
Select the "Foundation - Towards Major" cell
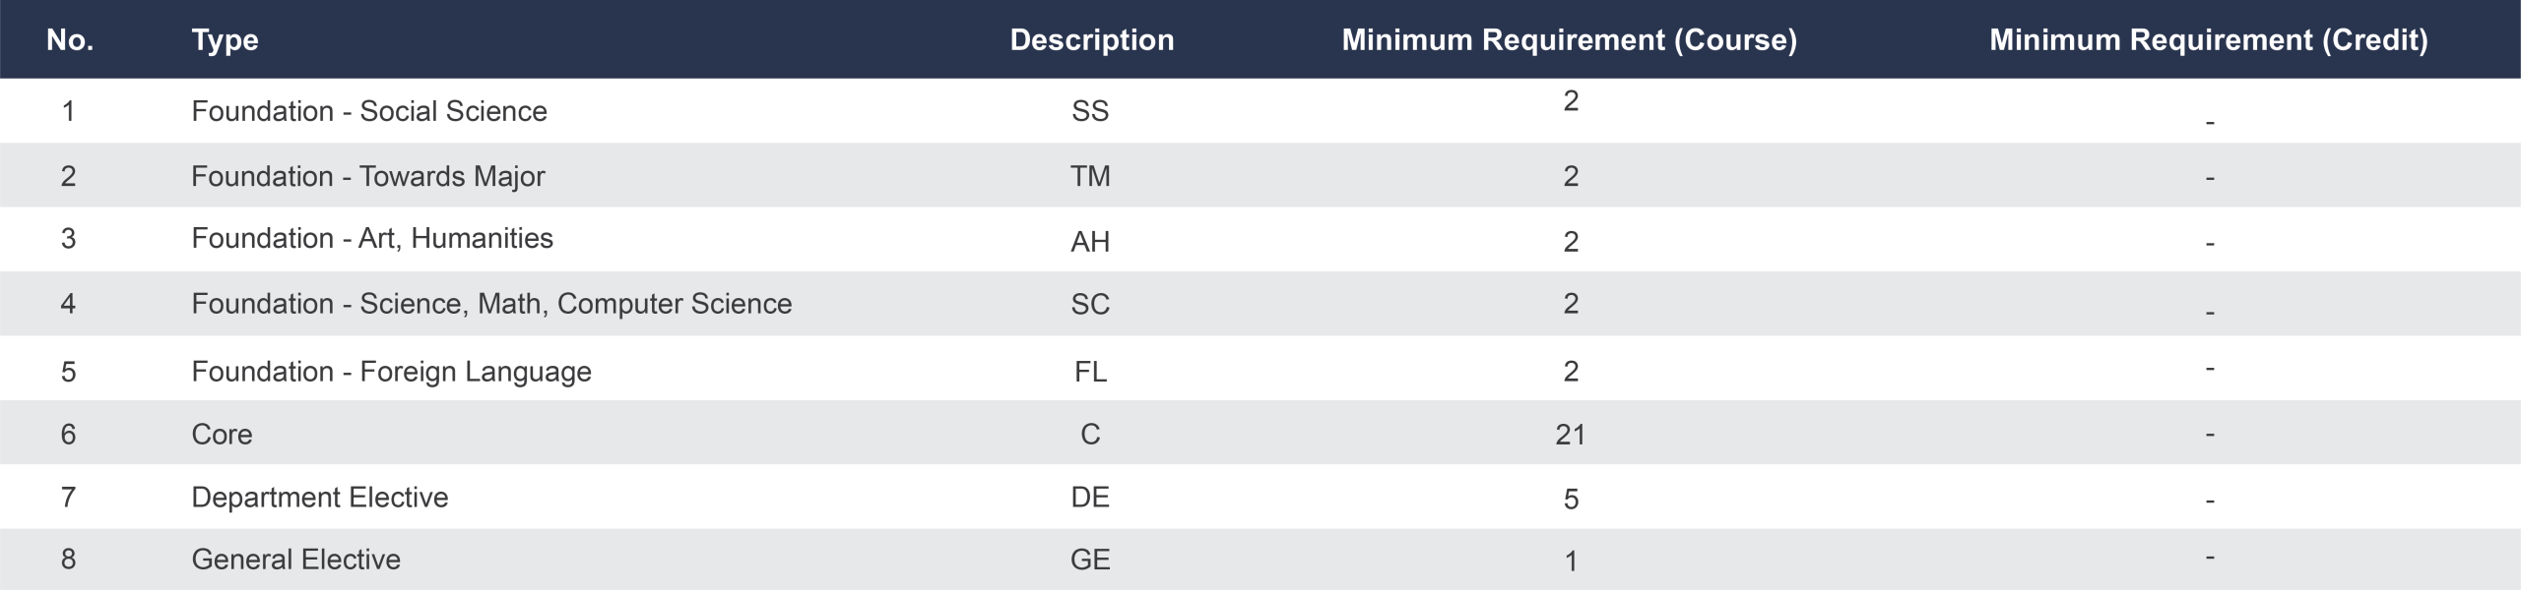coord(367,176)
